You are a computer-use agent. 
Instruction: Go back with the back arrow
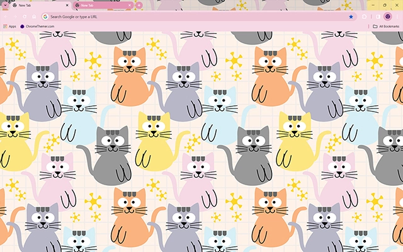coord(6,17)
